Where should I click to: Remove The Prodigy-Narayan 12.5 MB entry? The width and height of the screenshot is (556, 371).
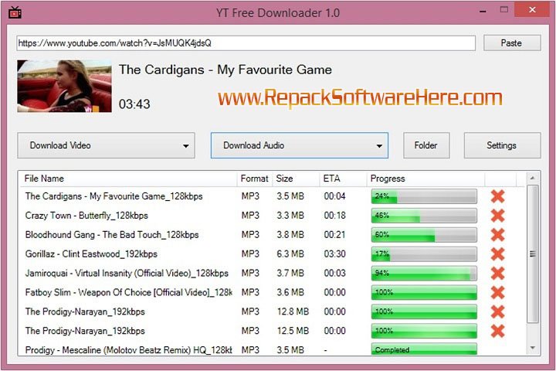click(x=498, y=331)
